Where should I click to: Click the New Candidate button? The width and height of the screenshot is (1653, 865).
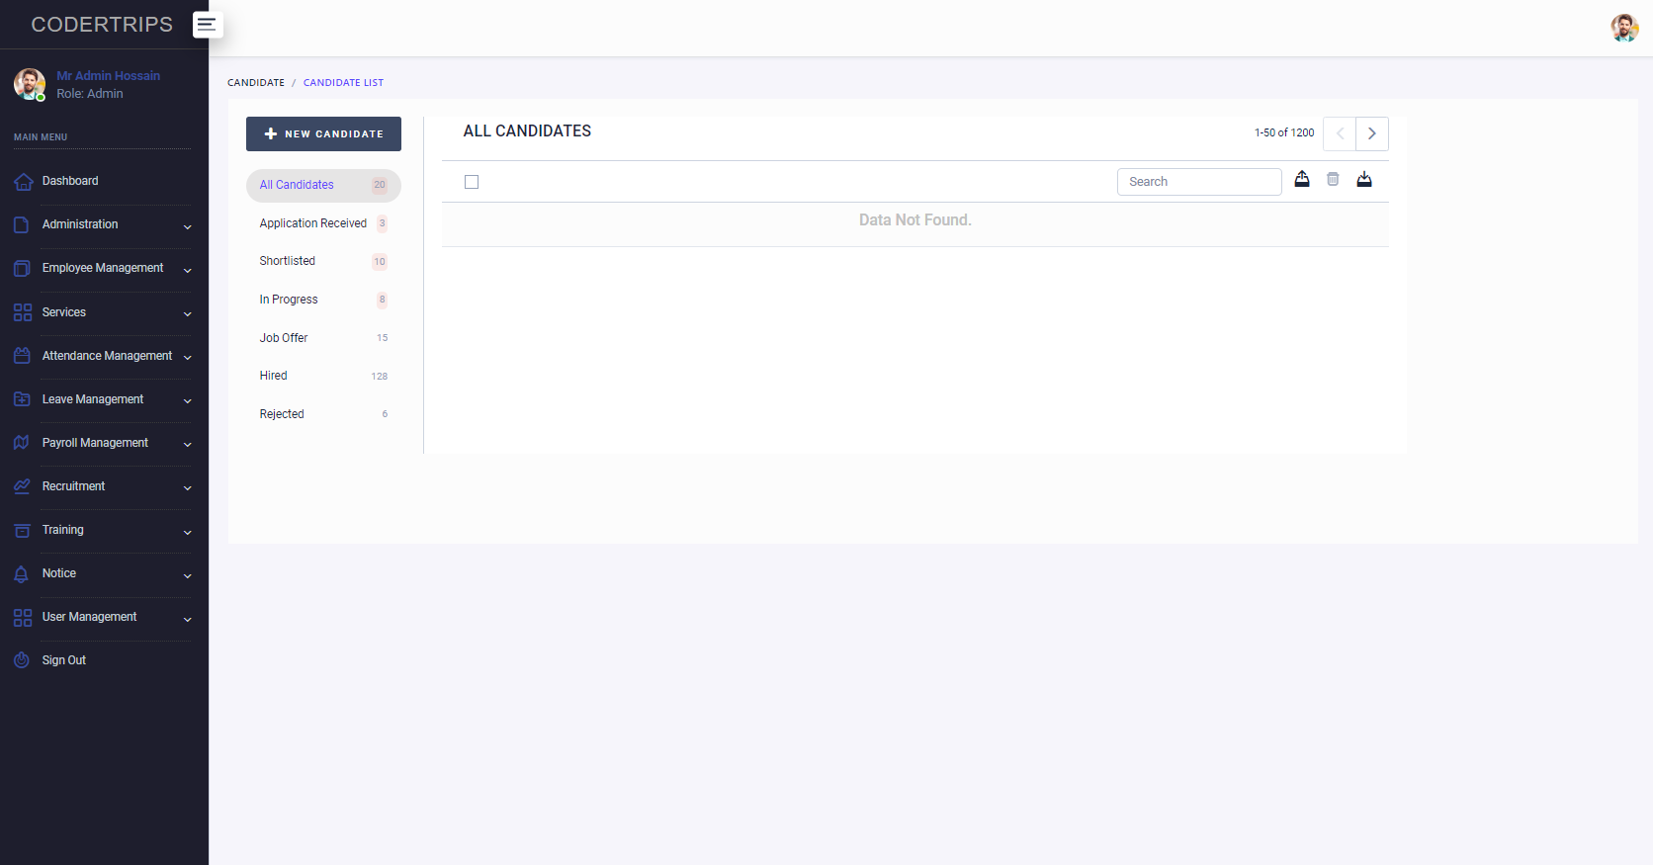[323, 133]
